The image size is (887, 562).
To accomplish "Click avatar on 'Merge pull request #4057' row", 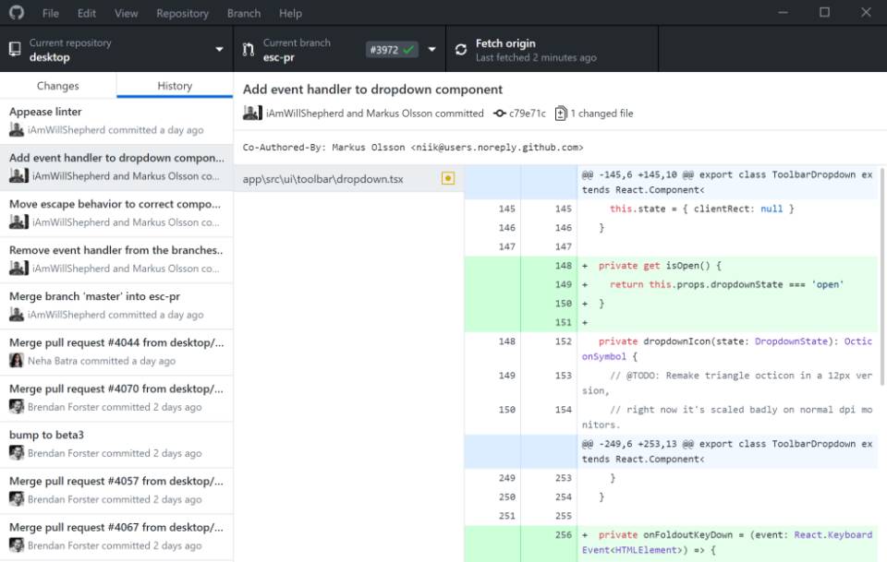I will coord(17,499).
